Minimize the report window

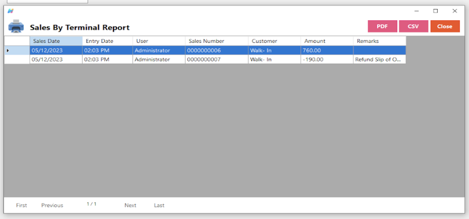click(x=416, y=11)
